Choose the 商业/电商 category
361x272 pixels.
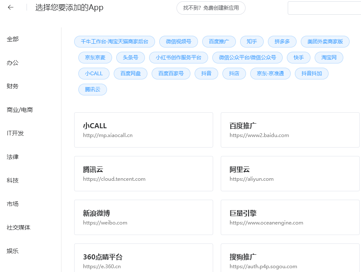[x=20, y=110]
